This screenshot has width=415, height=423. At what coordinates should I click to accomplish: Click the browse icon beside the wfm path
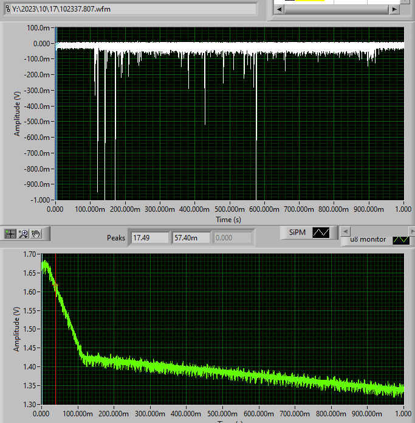point(8,9)
